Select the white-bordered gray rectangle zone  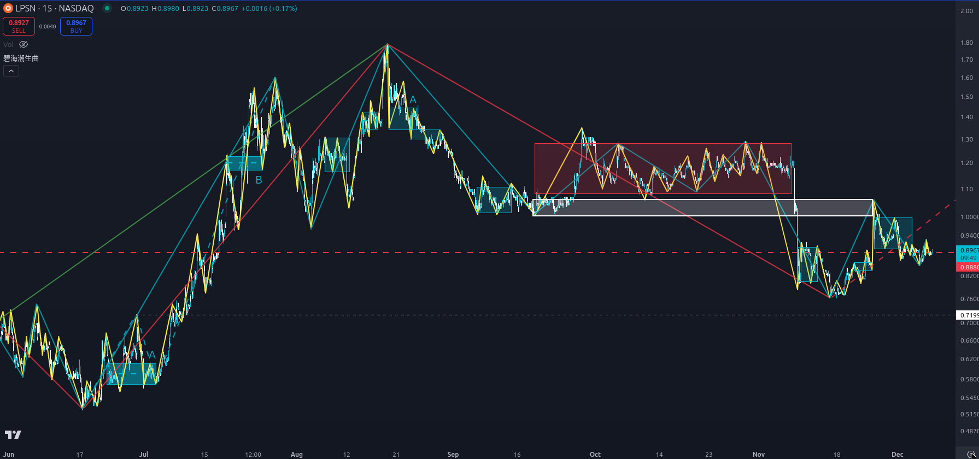[x=702, y=208]
